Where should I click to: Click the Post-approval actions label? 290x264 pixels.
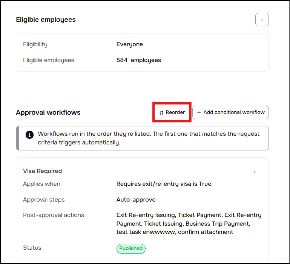coord(54,215)
